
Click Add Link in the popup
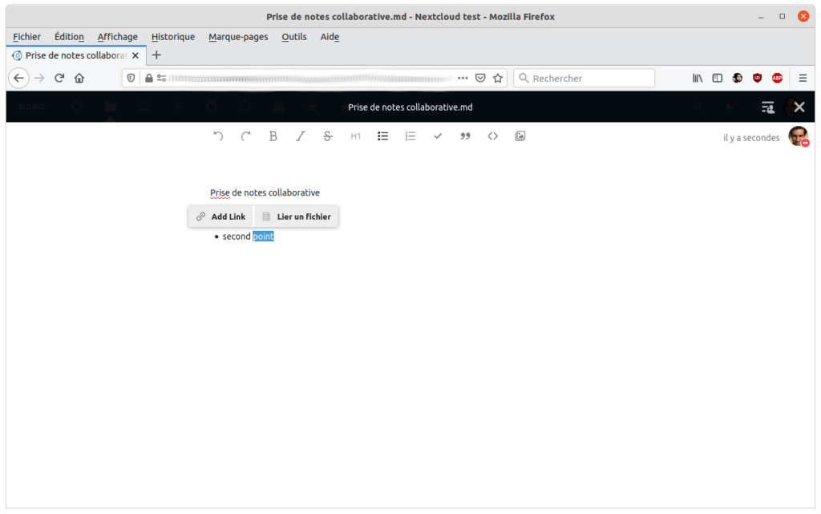[220, 217]
